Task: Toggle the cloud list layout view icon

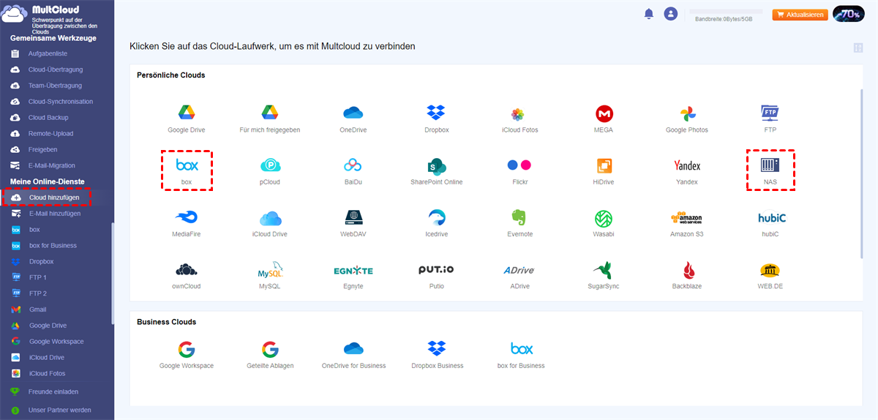Action: [x=858, y=48]
